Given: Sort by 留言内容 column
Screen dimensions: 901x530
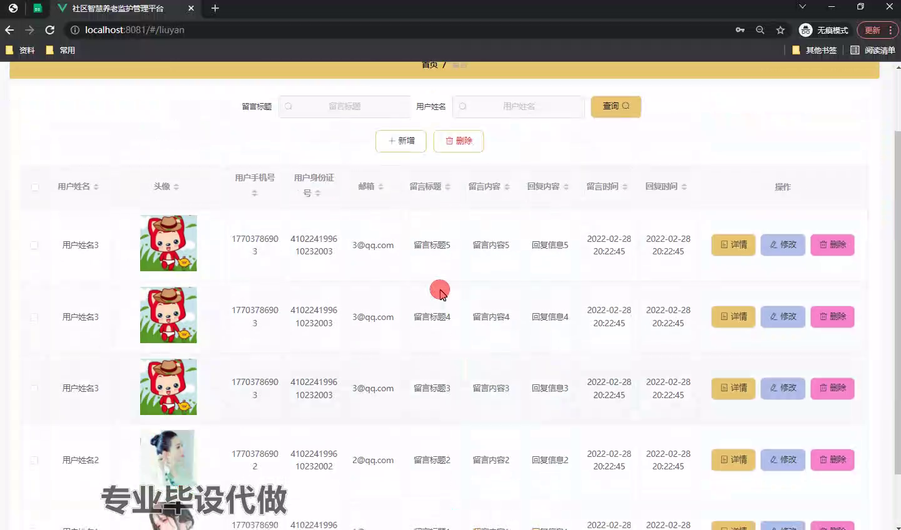Looking at the screenshot, I should [x=507, y=187].
